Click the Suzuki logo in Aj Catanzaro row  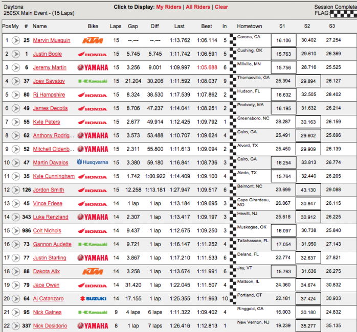click(94, 299)
